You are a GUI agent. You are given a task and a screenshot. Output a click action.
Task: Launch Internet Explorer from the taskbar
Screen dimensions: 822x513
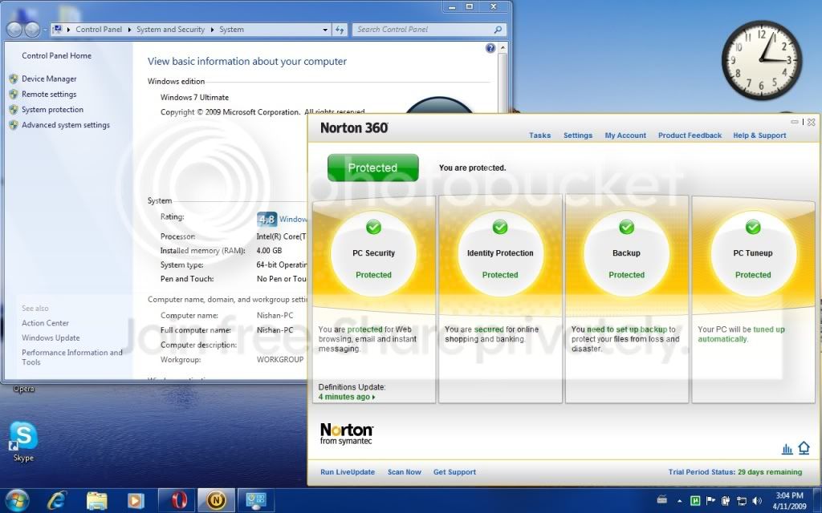(x=57, y=501)
